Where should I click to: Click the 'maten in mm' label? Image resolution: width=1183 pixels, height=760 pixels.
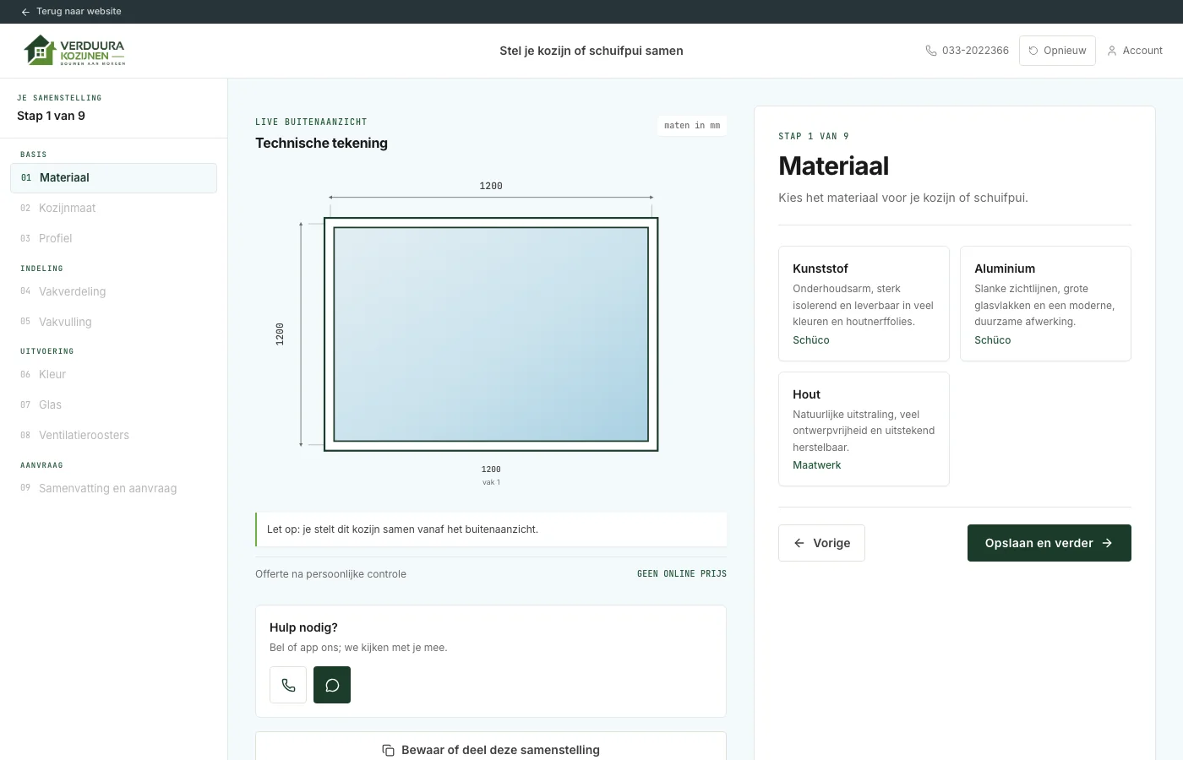pos(692,126)
